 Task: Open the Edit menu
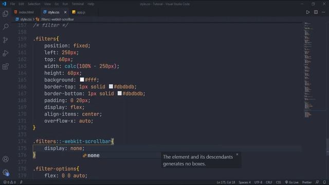click(x=21, y=4)
